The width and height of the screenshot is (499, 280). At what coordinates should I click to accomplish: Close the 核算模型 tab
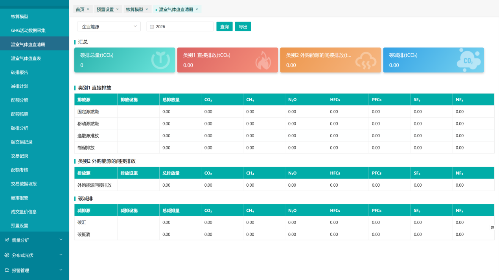pos(147,9)
